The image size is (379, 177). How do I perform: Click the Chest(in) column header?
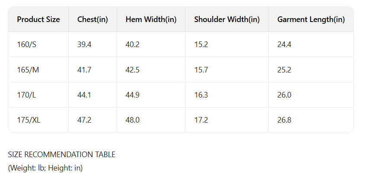pyautogui.click(x=92, y=19)
